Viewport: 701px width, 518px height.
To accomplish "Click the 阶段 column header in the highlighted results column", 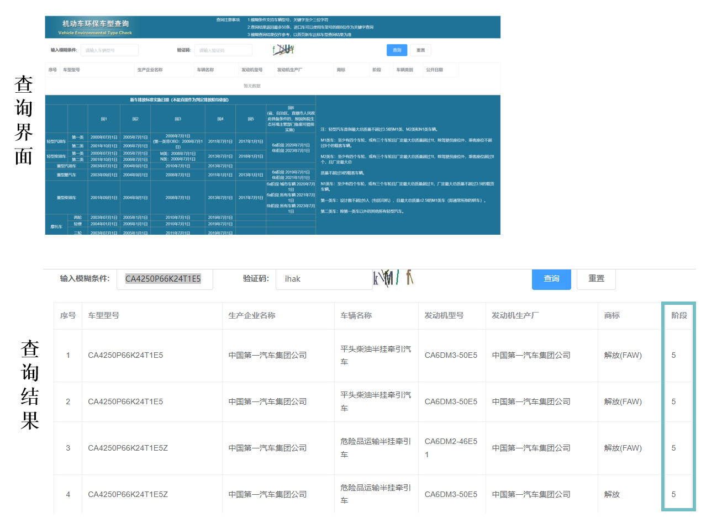I will pos(679,315).
